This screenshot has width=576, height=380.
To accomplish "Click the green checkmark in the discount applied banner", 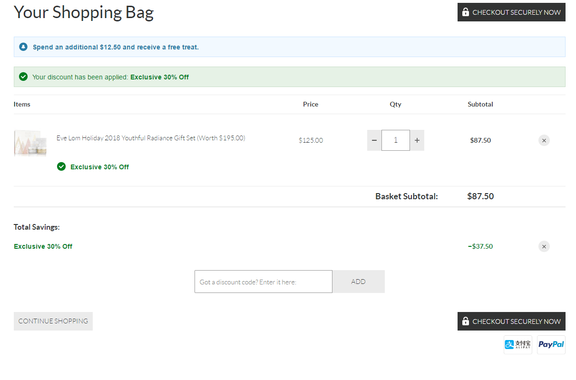I will tap(23, 77).
